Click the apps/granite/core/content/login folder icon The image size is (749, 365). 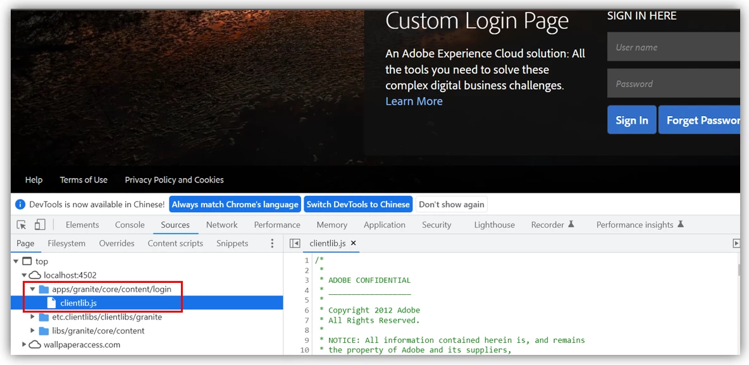pos(44,289)
